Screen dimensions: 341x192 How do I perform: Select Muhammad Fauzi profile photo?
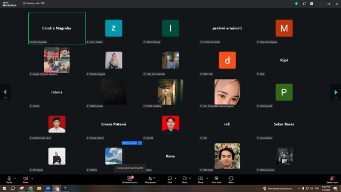57,124
